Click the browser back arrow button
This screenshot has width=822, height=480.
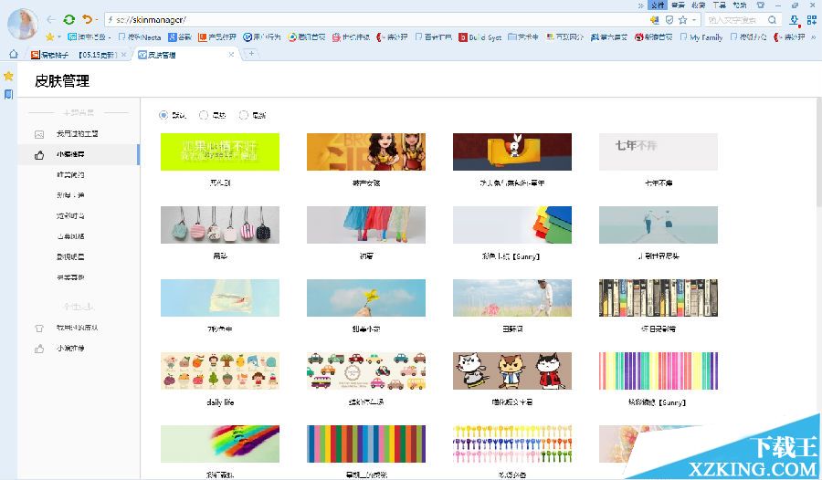(50, 19)
